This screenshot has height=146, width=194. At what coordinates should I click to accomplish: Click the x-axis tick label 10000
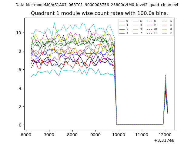click(x=119, y=135)
